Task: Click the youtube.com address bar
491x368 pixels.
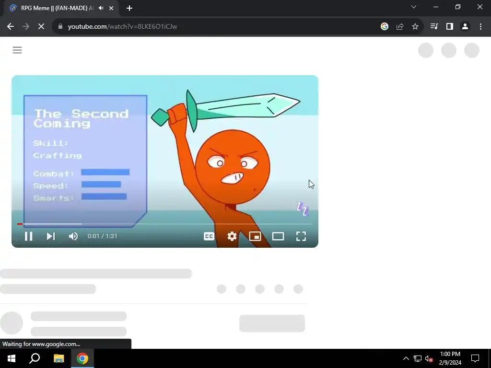Action: click(216, 27)
